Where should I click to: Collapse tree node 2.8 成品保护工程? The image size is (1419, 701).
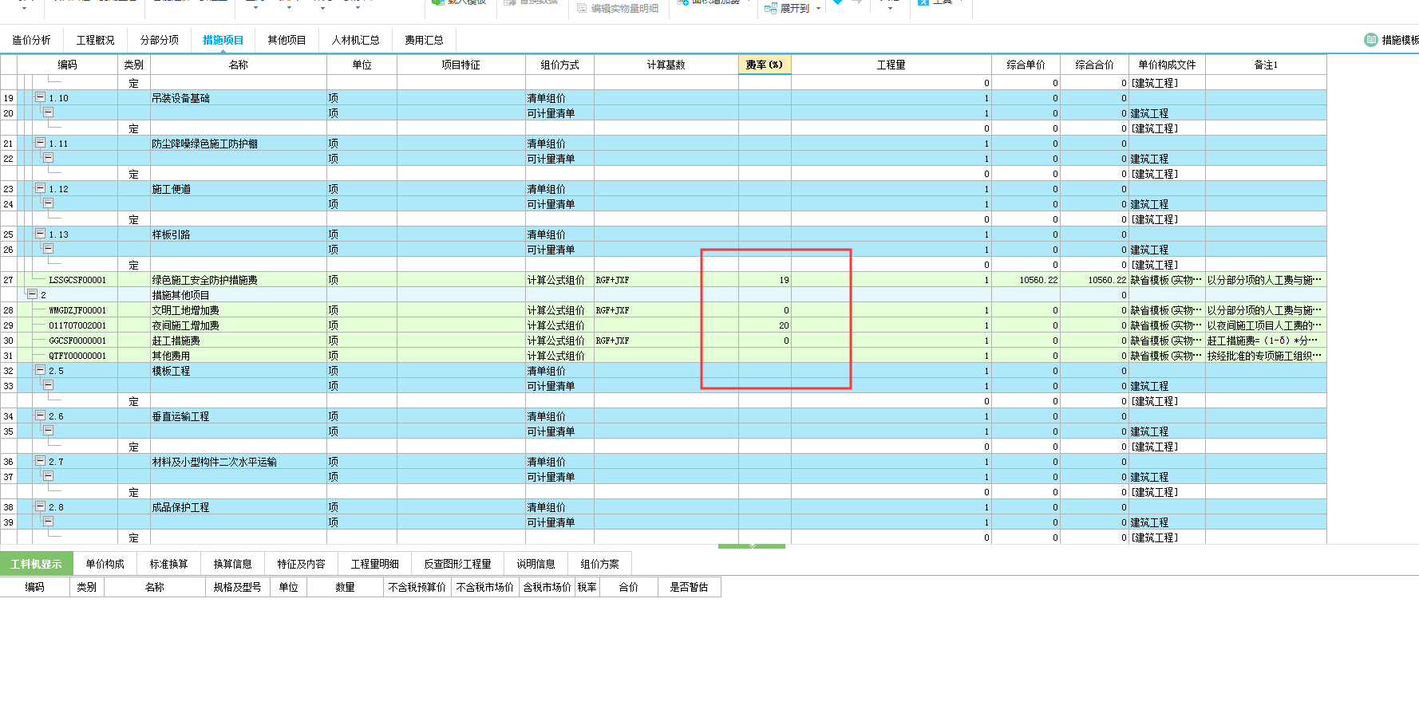(x=40, y=506)
